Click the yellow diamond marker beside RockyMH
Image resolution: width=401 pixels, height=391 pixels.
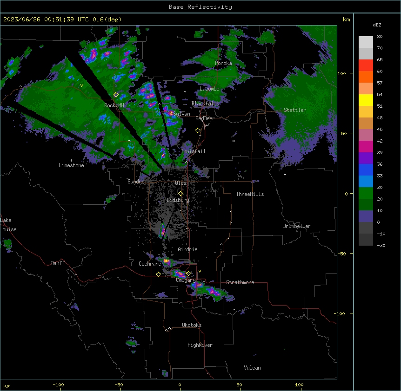point(116,95)
